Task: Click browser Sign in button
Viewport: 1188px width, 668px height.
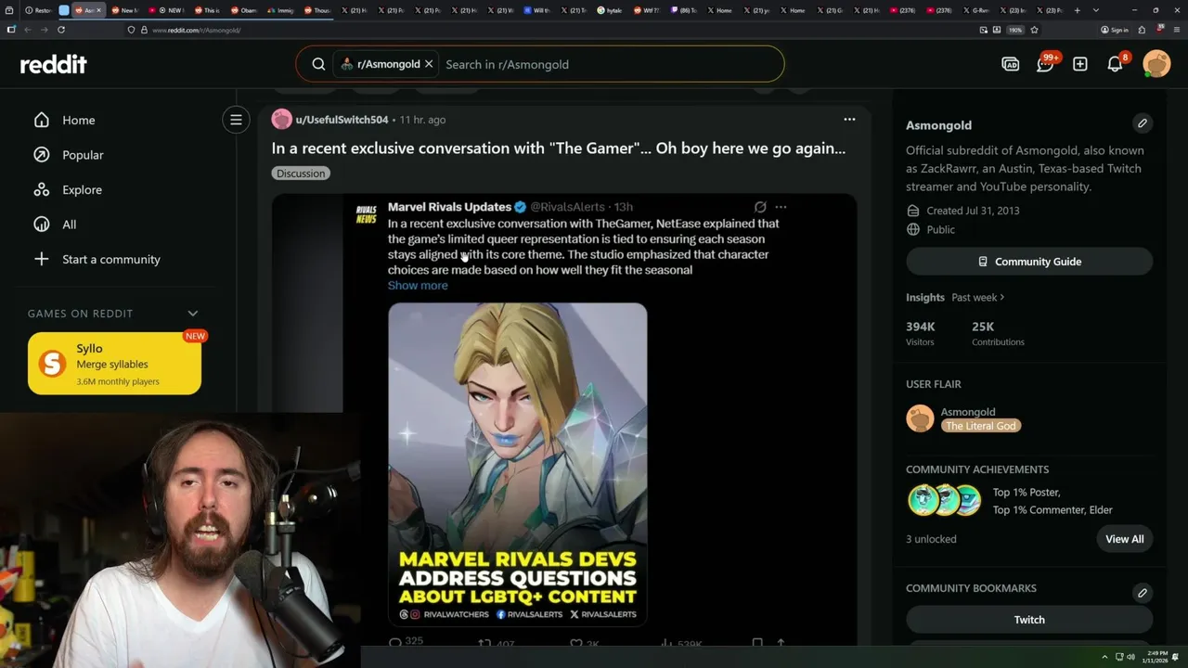Action: [x=1115, y=30]
